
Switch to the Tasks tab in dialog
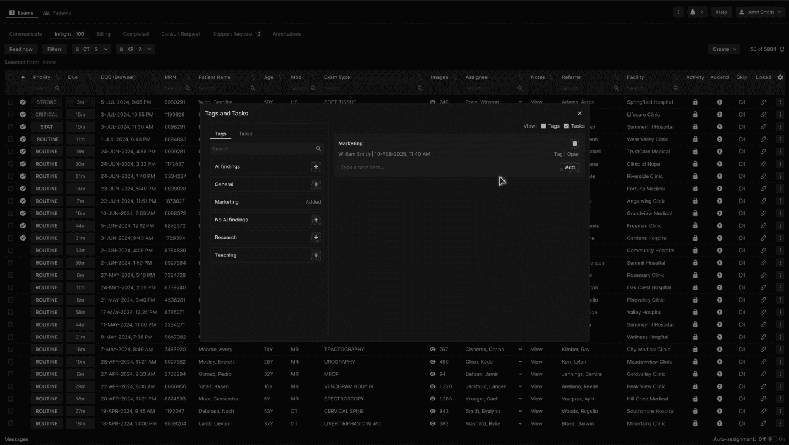246,133
